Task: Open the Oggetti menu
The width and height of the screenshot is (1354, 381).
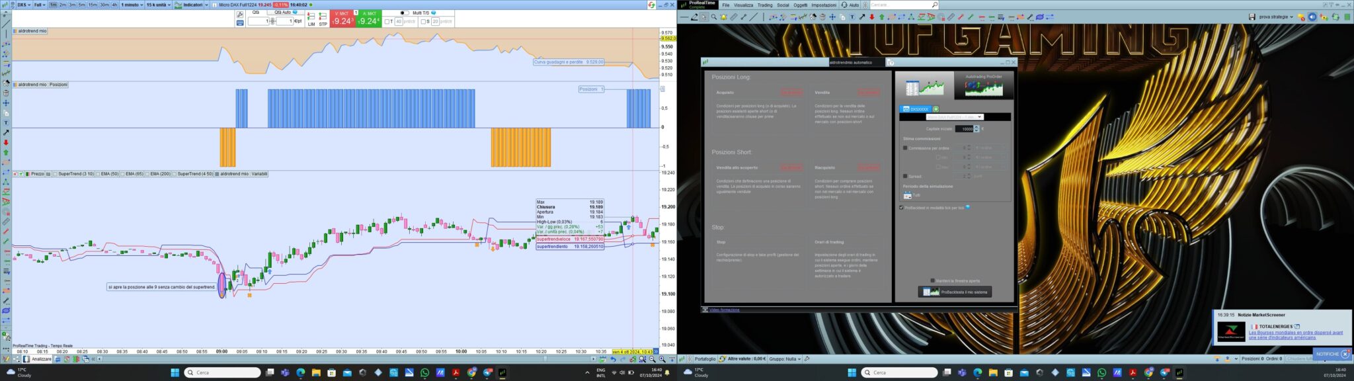Action: (x=800, y=5)
